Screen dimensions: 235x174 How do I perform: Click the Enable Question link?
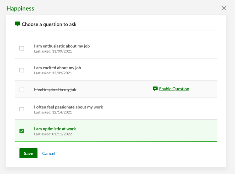pos(174,89)
